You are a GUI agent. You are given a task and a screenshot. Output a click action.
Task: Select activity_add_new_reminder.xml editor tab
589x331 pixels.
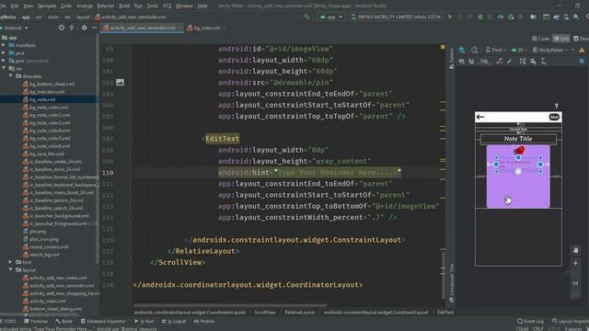[142, 28]
